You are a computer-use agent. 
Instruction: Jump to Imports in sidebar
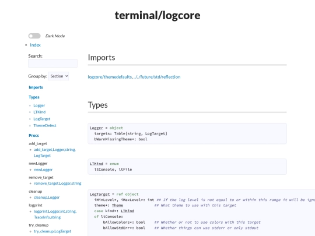36,87
